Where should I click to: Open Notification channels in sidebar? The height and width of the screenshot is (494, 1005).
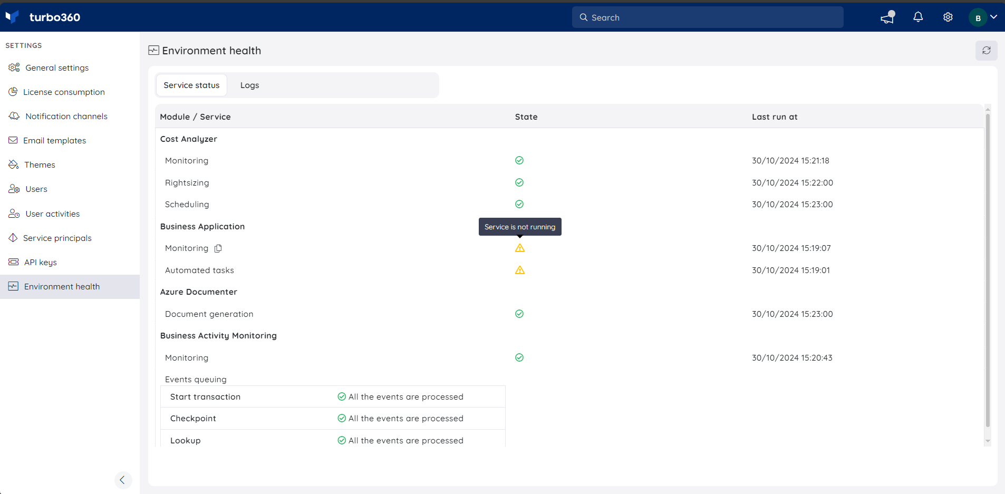pyautogui.click(x=70, y=116)
